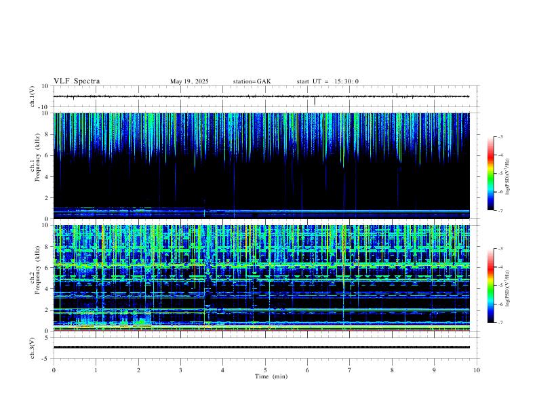This screenshot has height=415, width=537.
Task: Click time axis tick label "9"
Action: click(434, 370)
